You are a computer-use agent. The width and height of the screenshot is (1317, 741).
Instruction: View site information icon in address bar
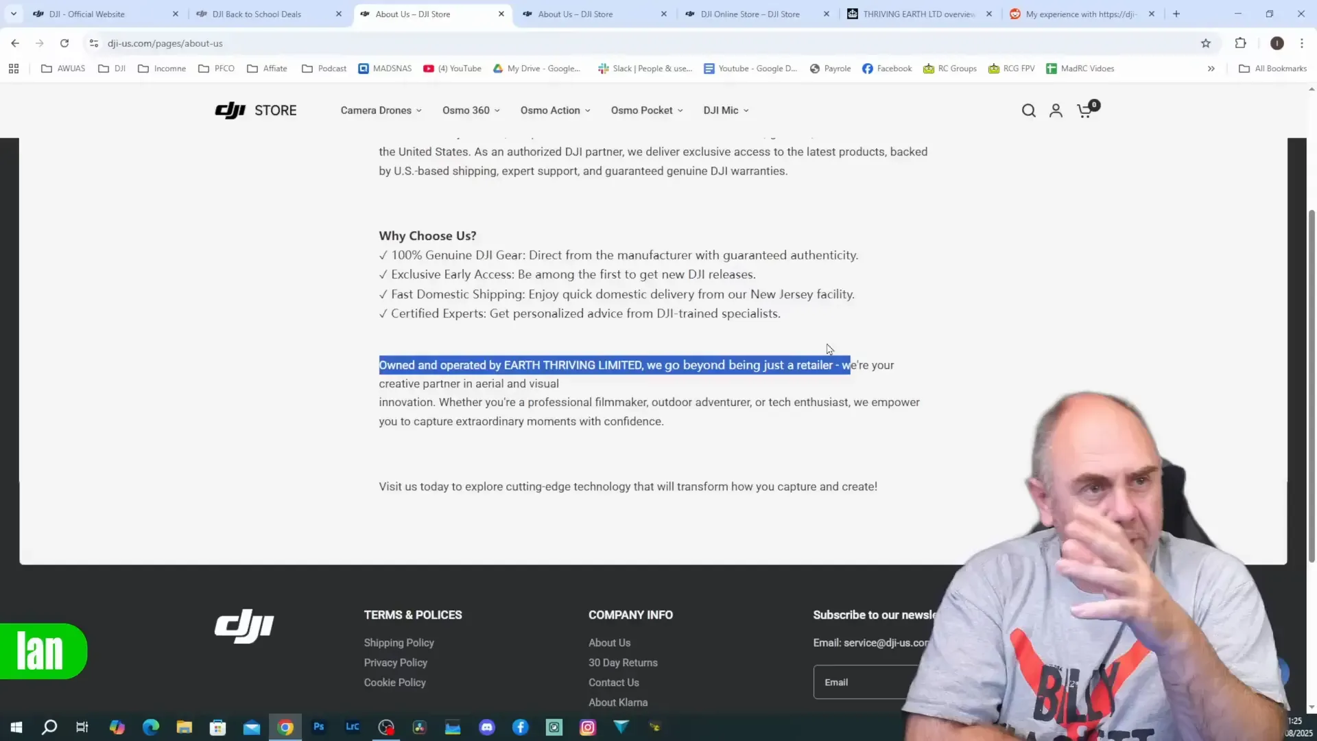94,43
